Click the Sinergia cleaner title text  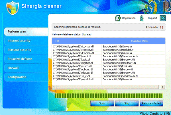(x=41, y=6)
